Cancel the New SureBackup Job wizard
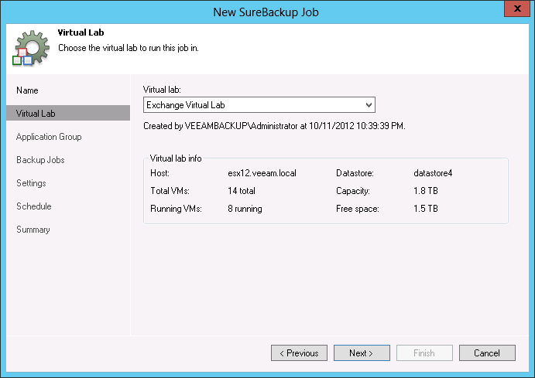This screenshot has height=378, width=535. click(x=487, y=352)
